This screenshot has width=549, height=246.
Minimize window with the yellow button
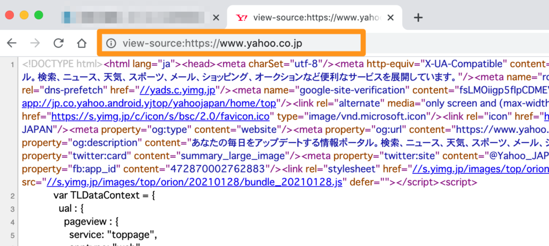24,15
